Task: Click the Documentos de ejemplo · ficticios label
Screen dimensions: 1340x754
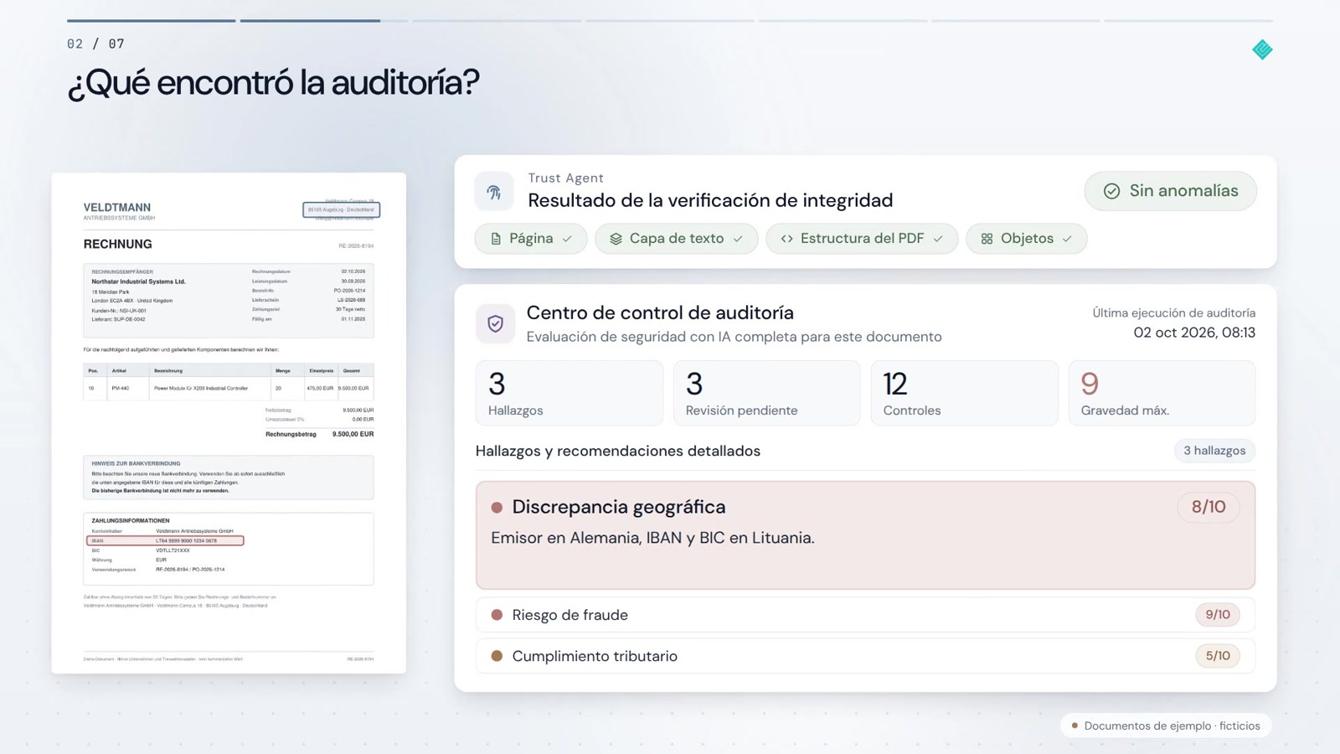Action: point(1166,726)
